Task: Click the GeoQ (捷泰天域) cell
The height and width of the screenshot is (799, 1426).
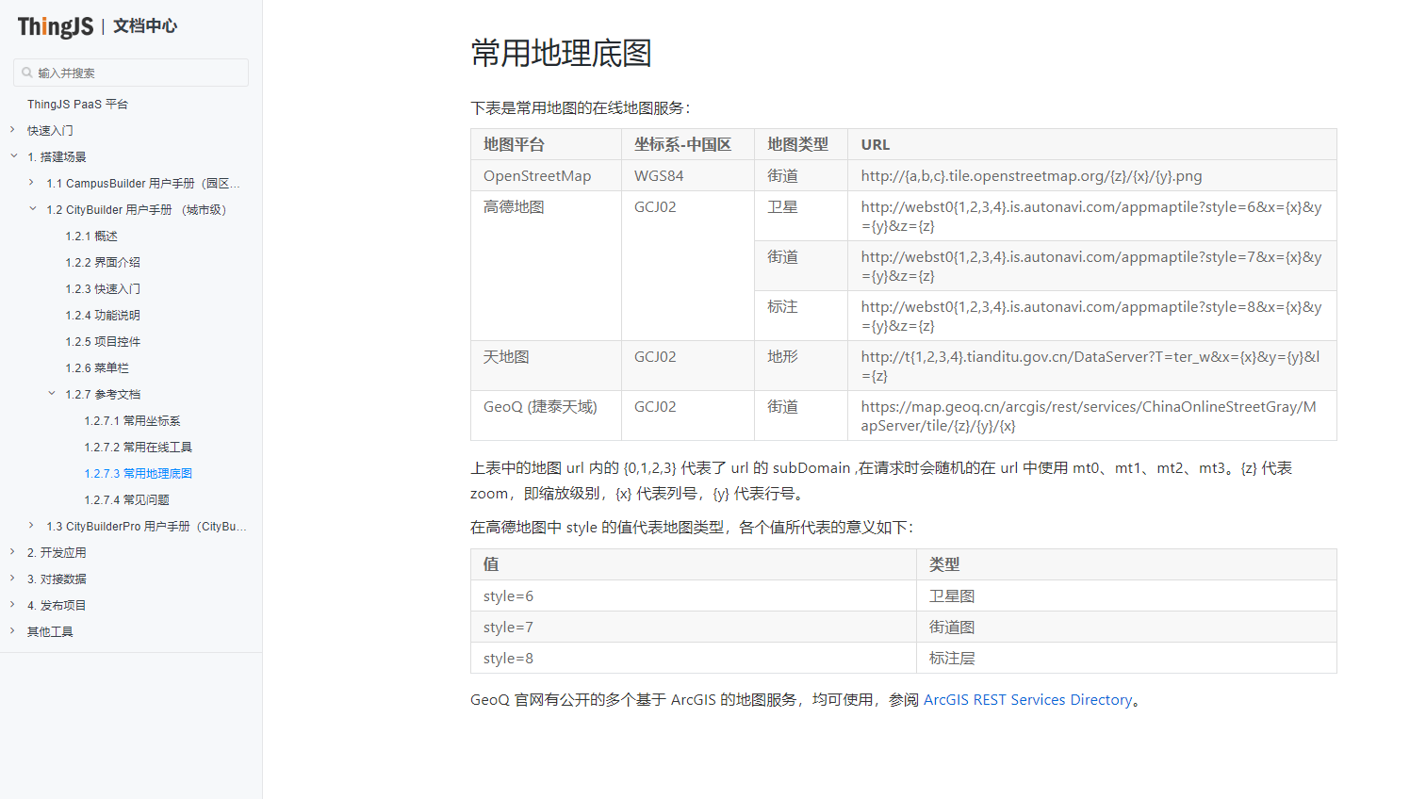Action: pyautogui.click(x=546, y=416)
